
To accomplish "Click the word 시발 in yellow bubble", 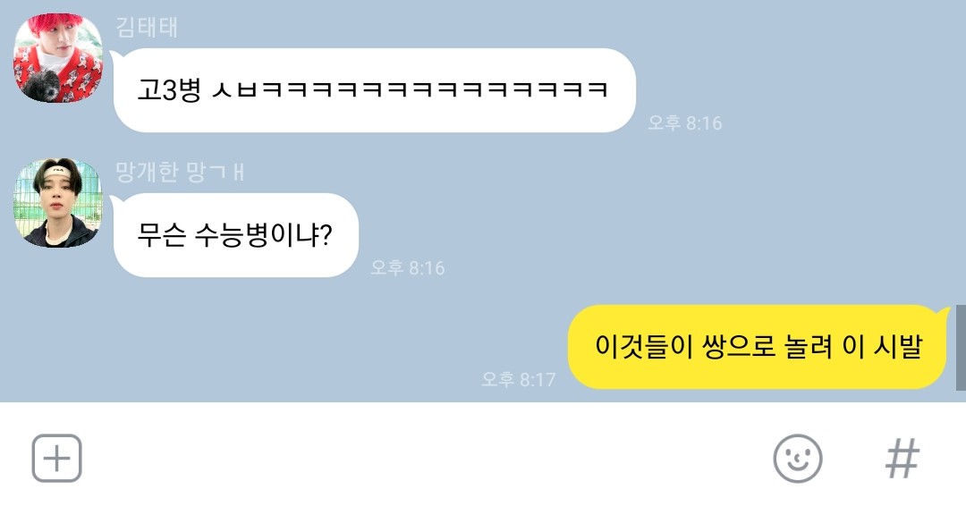I will [898, 346].
